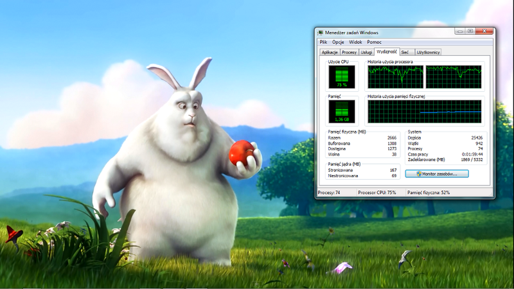Click the 'Menedżer zadań Windows' window title
The height and width of the screenshot is (289, 514).
tap(351, 33)
